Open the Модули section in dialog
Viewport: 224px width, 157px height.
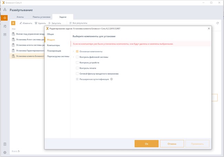click(51, 40)
